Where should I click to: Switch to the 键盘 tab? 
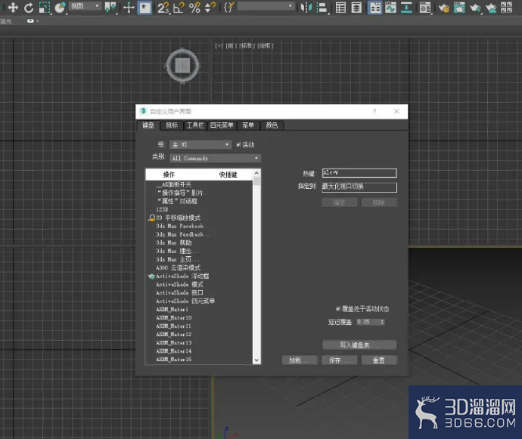tap(148, 125)
